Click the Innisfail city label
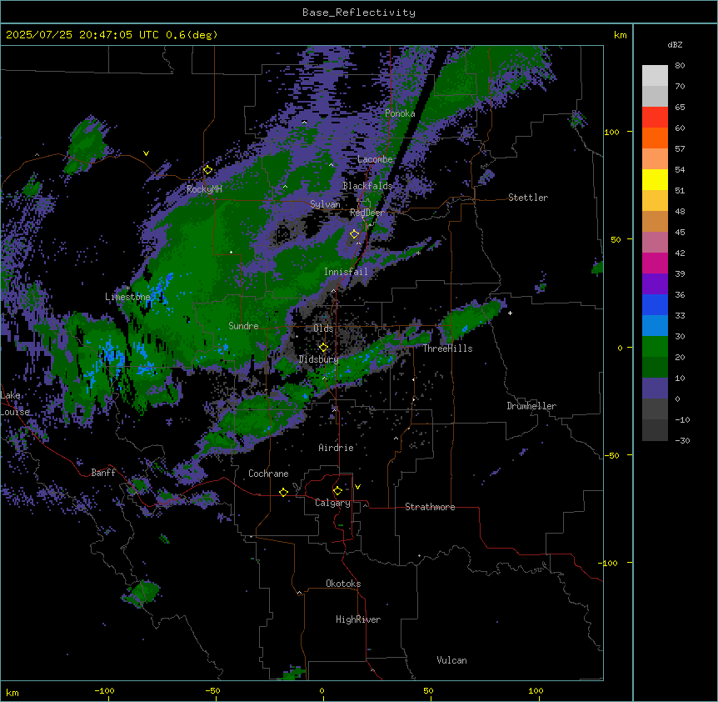718x702 pixels. coord(346,272)
